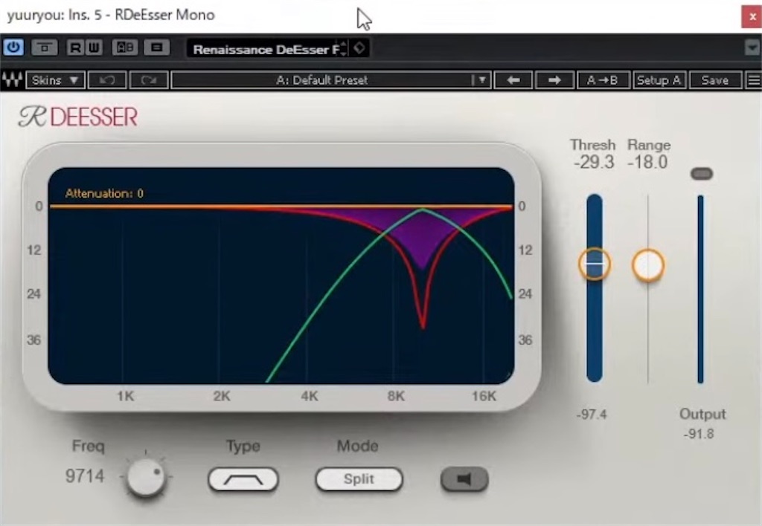The width and height of the screenshot is (762, 526).
Task: Open the A: Default Preset menu
Action: point(331,80)
